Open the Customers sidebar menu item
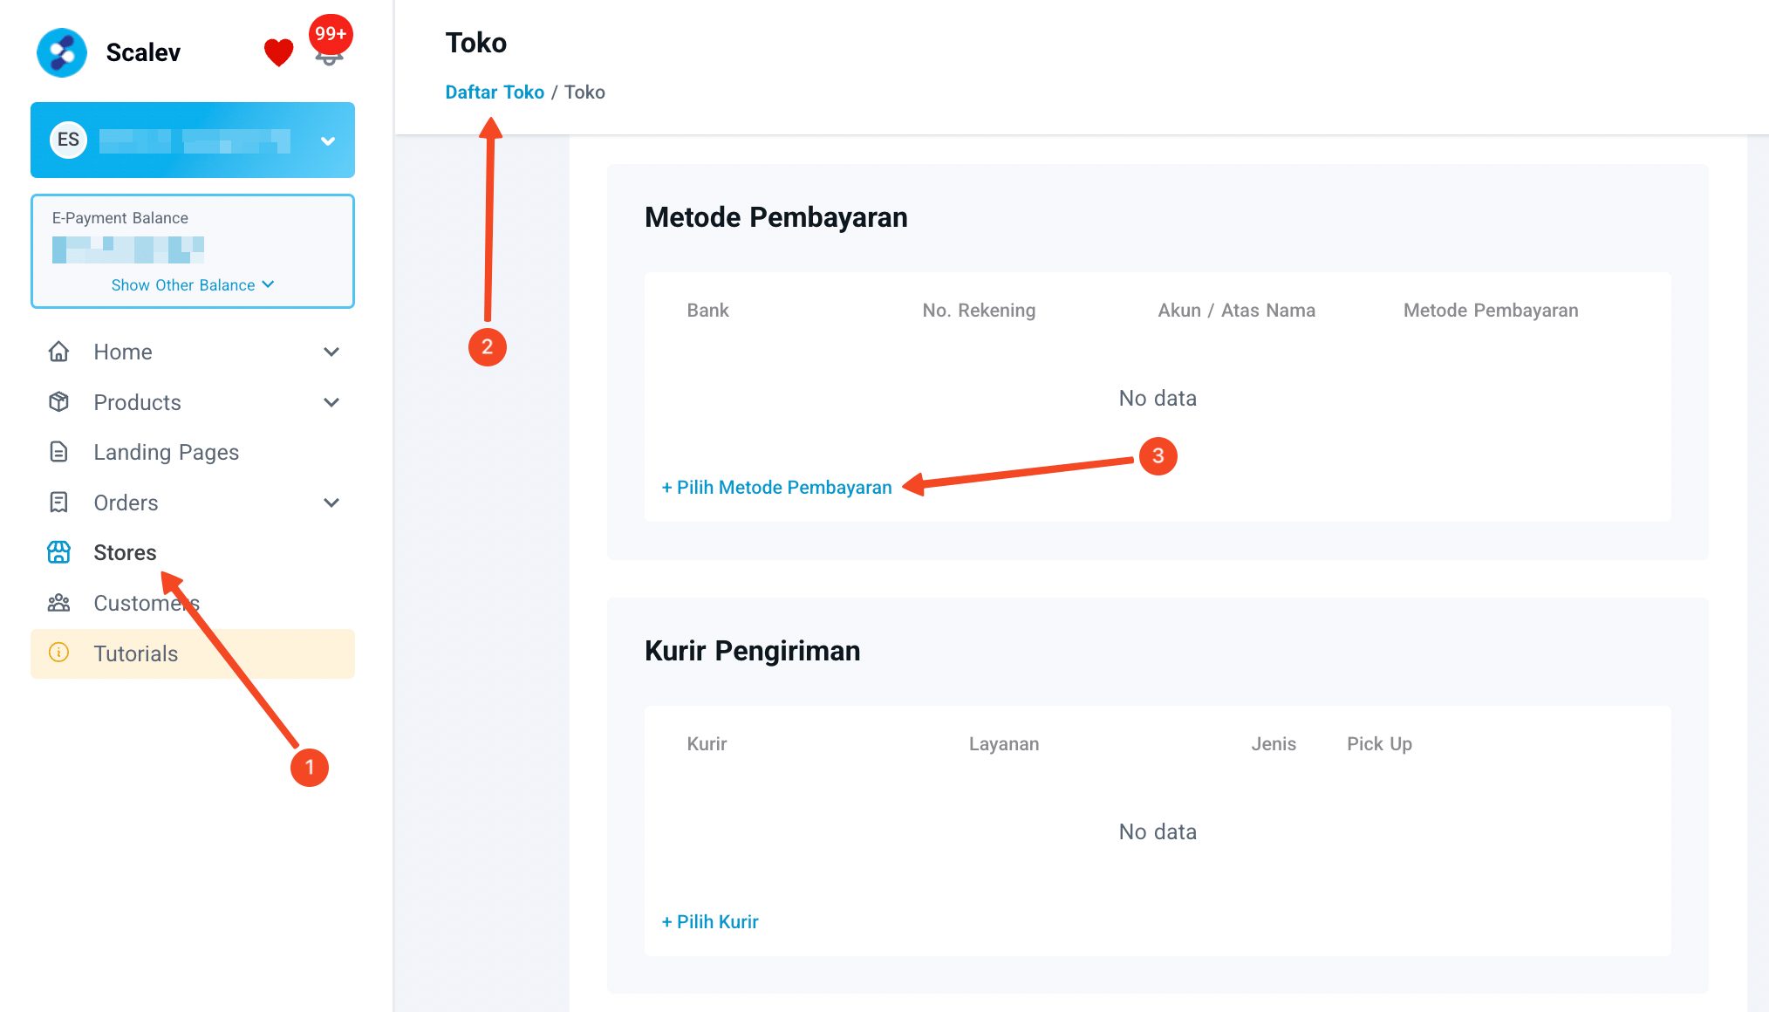 [146, 603]
